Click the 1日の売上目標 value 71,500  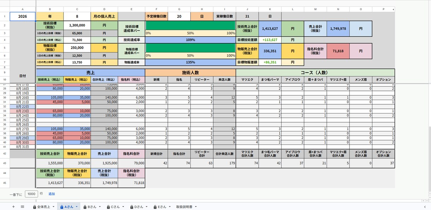77,40
